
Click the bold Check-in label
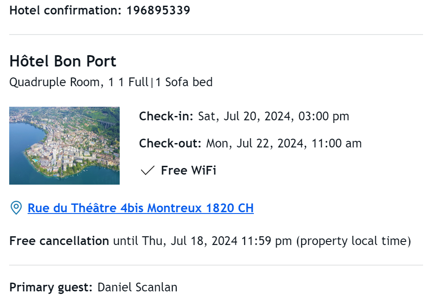tap(166, 116)
